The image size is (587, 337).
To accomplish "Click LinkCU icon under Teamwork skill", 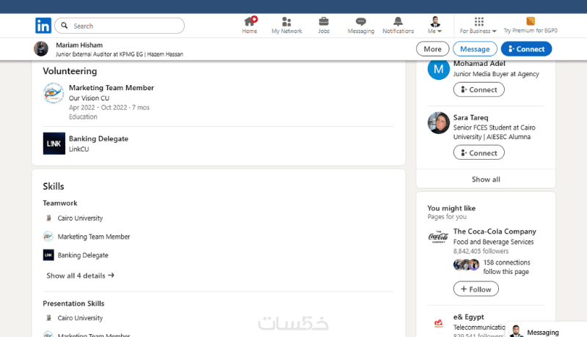I will coord(48,255).
